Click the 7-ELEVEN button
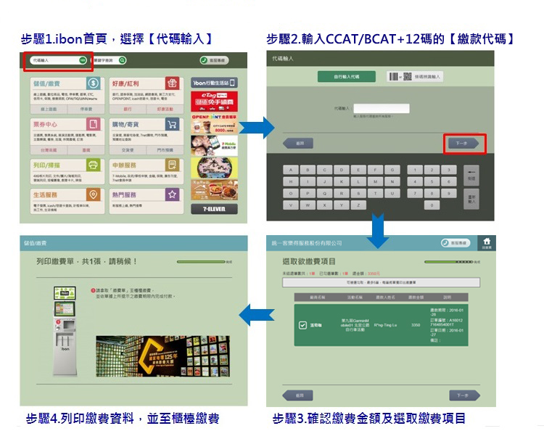 pos(214,209)
